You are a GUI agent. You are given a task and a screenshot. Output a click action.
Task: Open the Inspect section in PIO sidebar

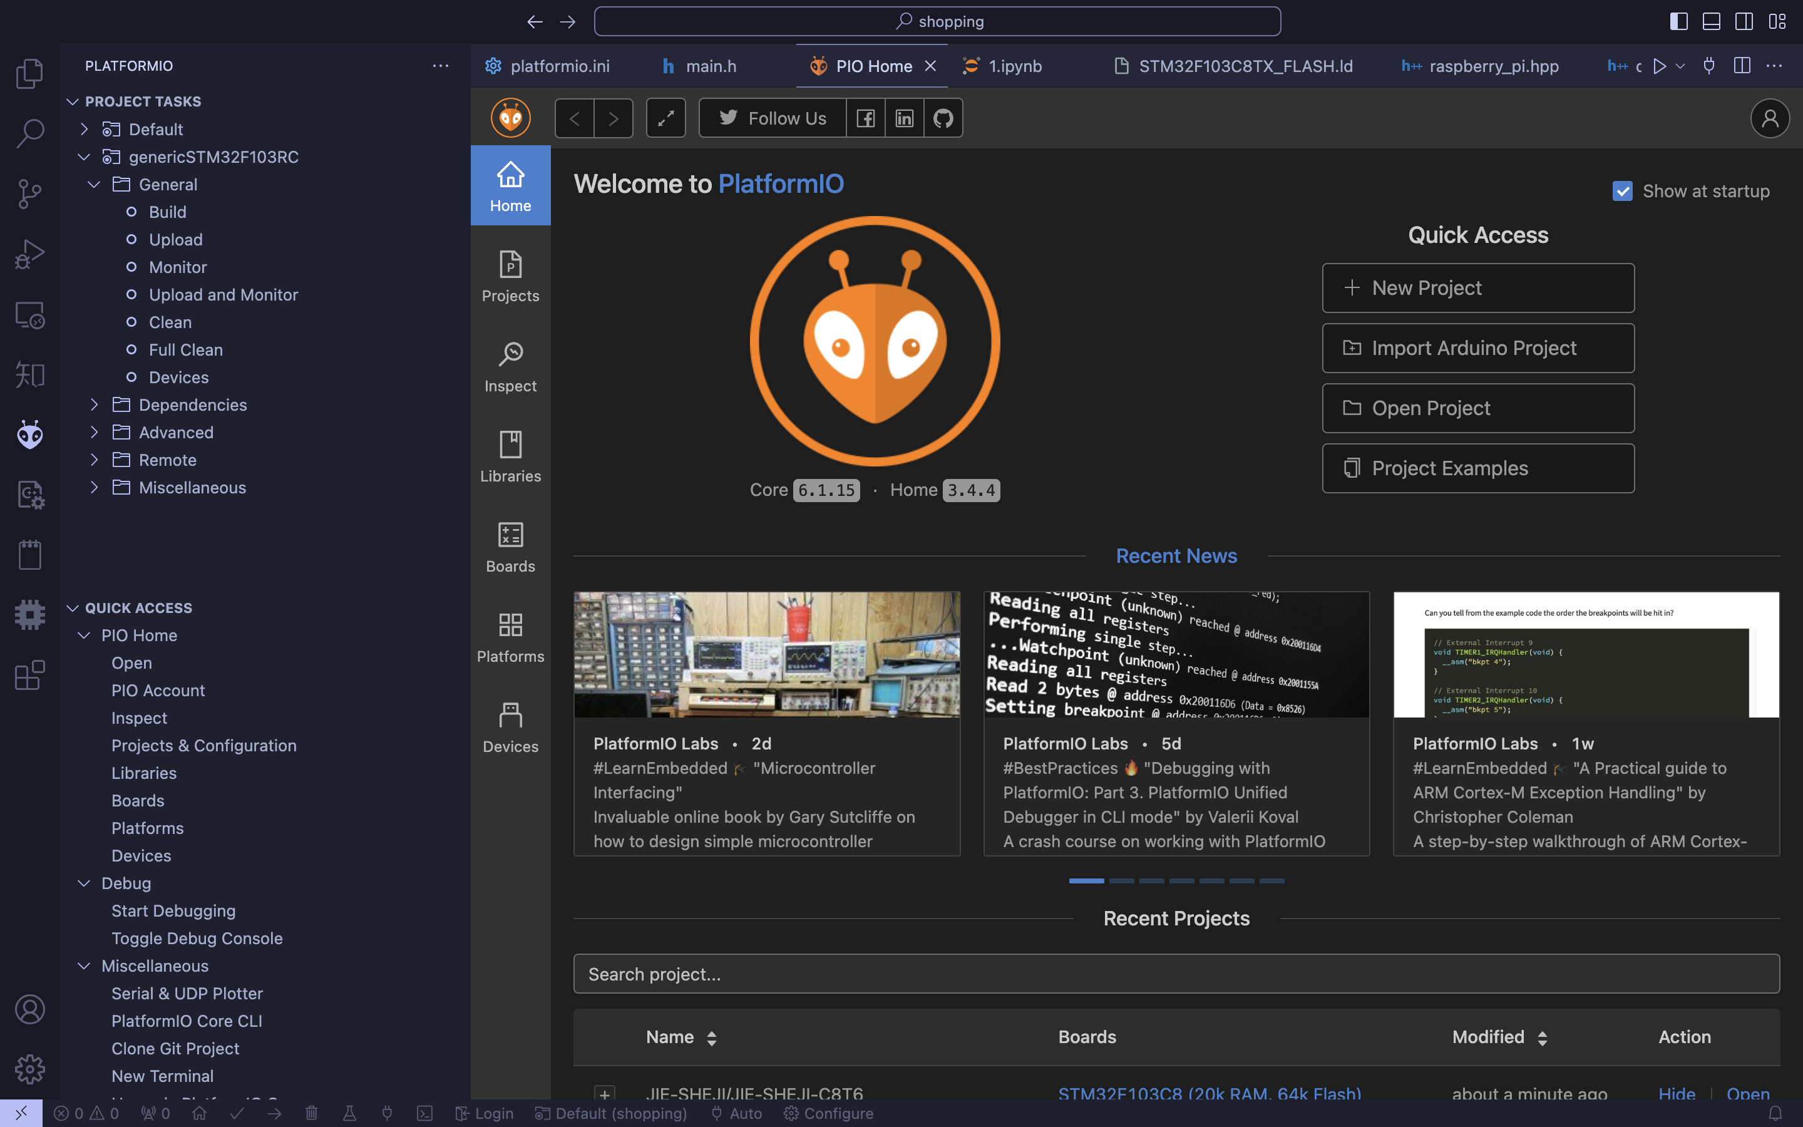(x=510, y=367)
